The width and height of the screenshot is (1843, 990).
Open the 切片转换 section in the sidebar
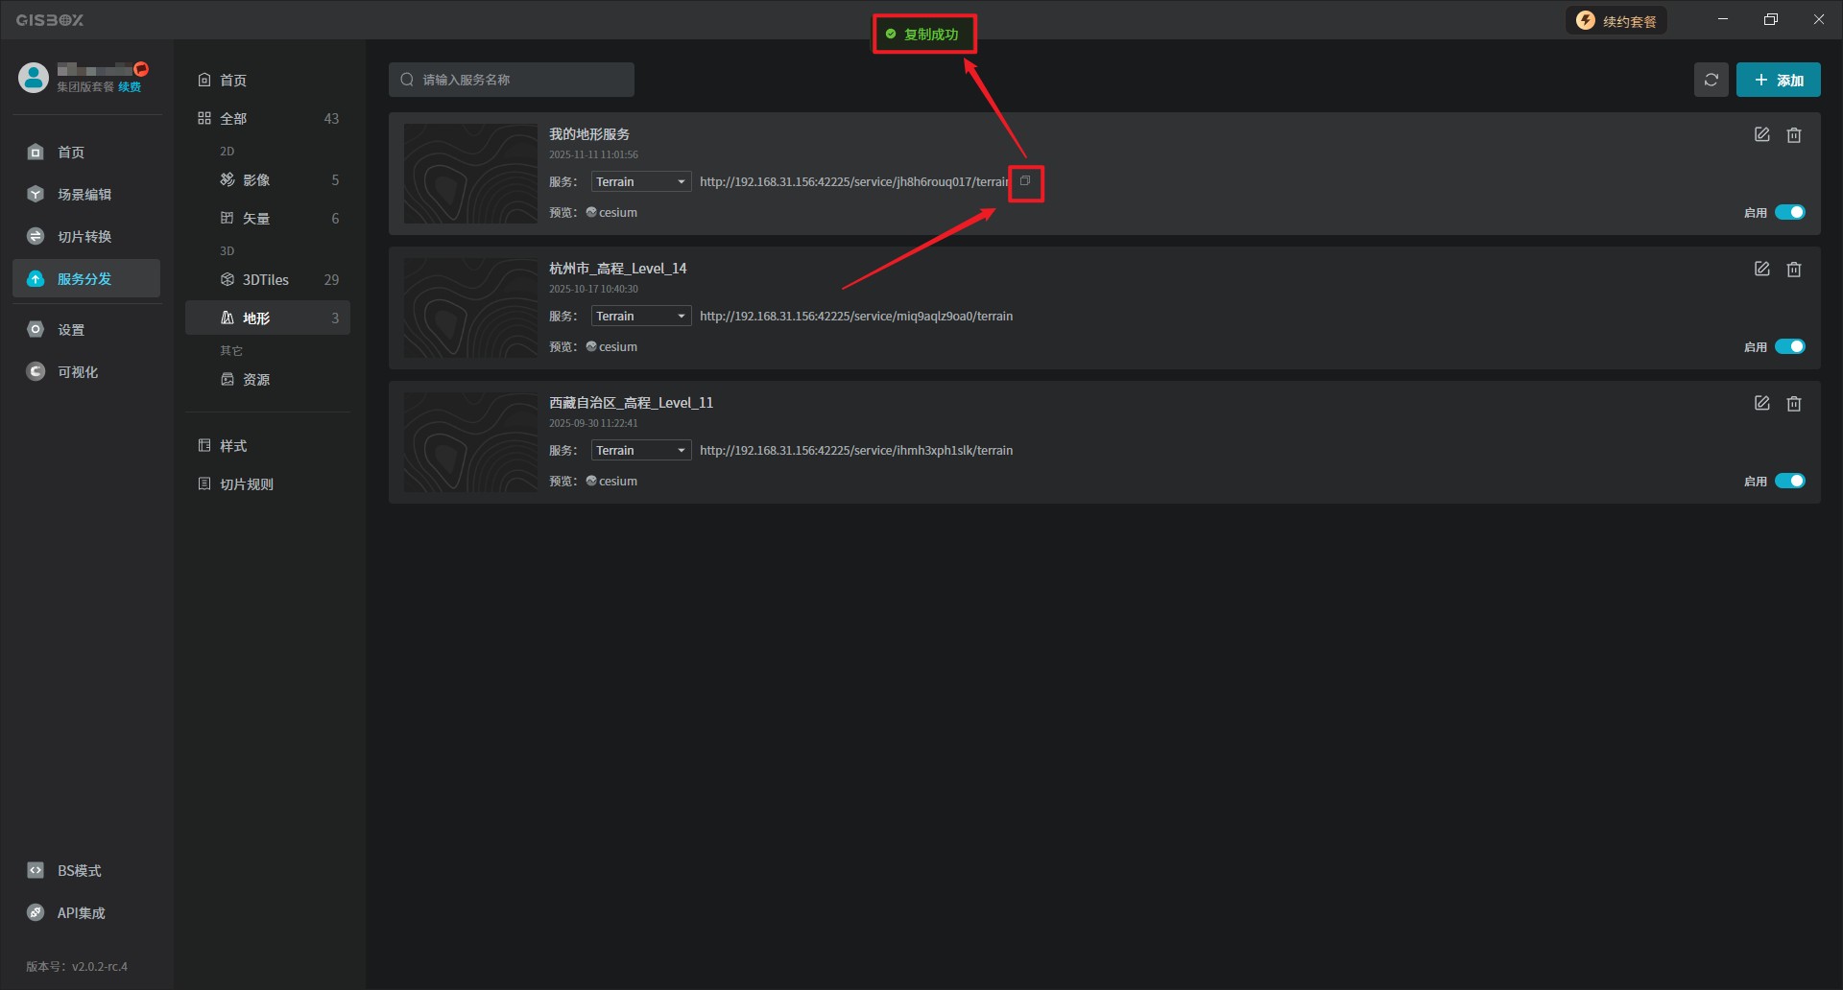(x=84, y=237)
